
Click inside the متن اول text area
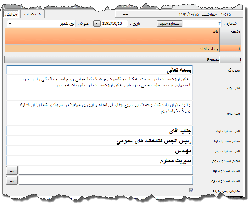click(99, 87)
